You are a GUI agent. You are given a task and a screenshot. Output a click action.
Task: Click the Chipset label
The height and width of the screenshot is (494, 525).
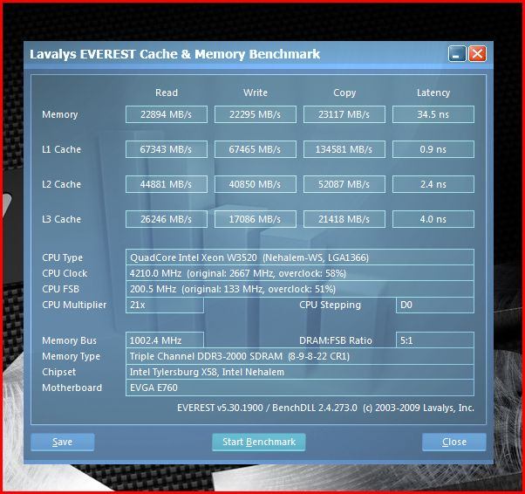point(59,372)
